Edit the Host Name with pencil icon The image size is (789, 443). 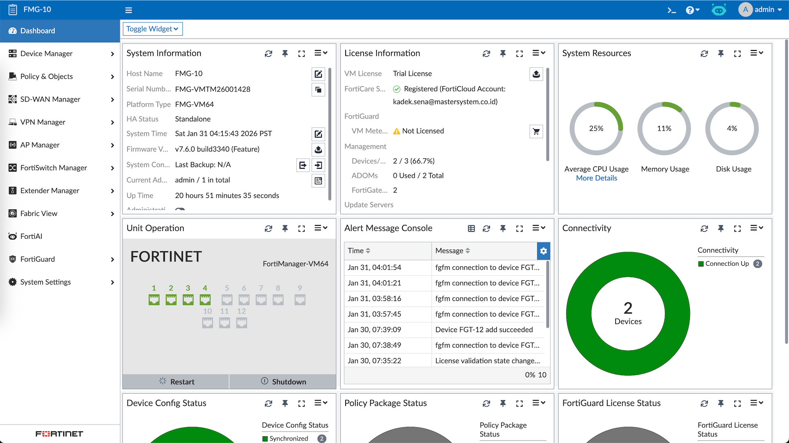(318, 74)
